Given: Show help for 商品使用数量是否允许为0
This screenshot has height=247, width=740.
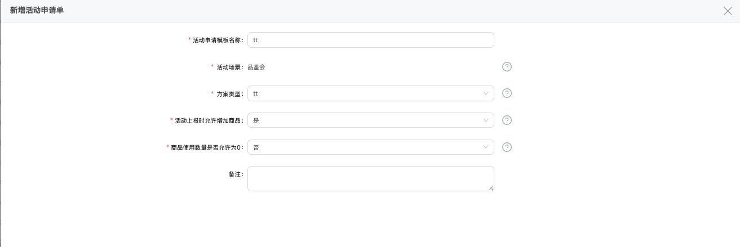Looking at the screenshot, I should pos(507,147).
